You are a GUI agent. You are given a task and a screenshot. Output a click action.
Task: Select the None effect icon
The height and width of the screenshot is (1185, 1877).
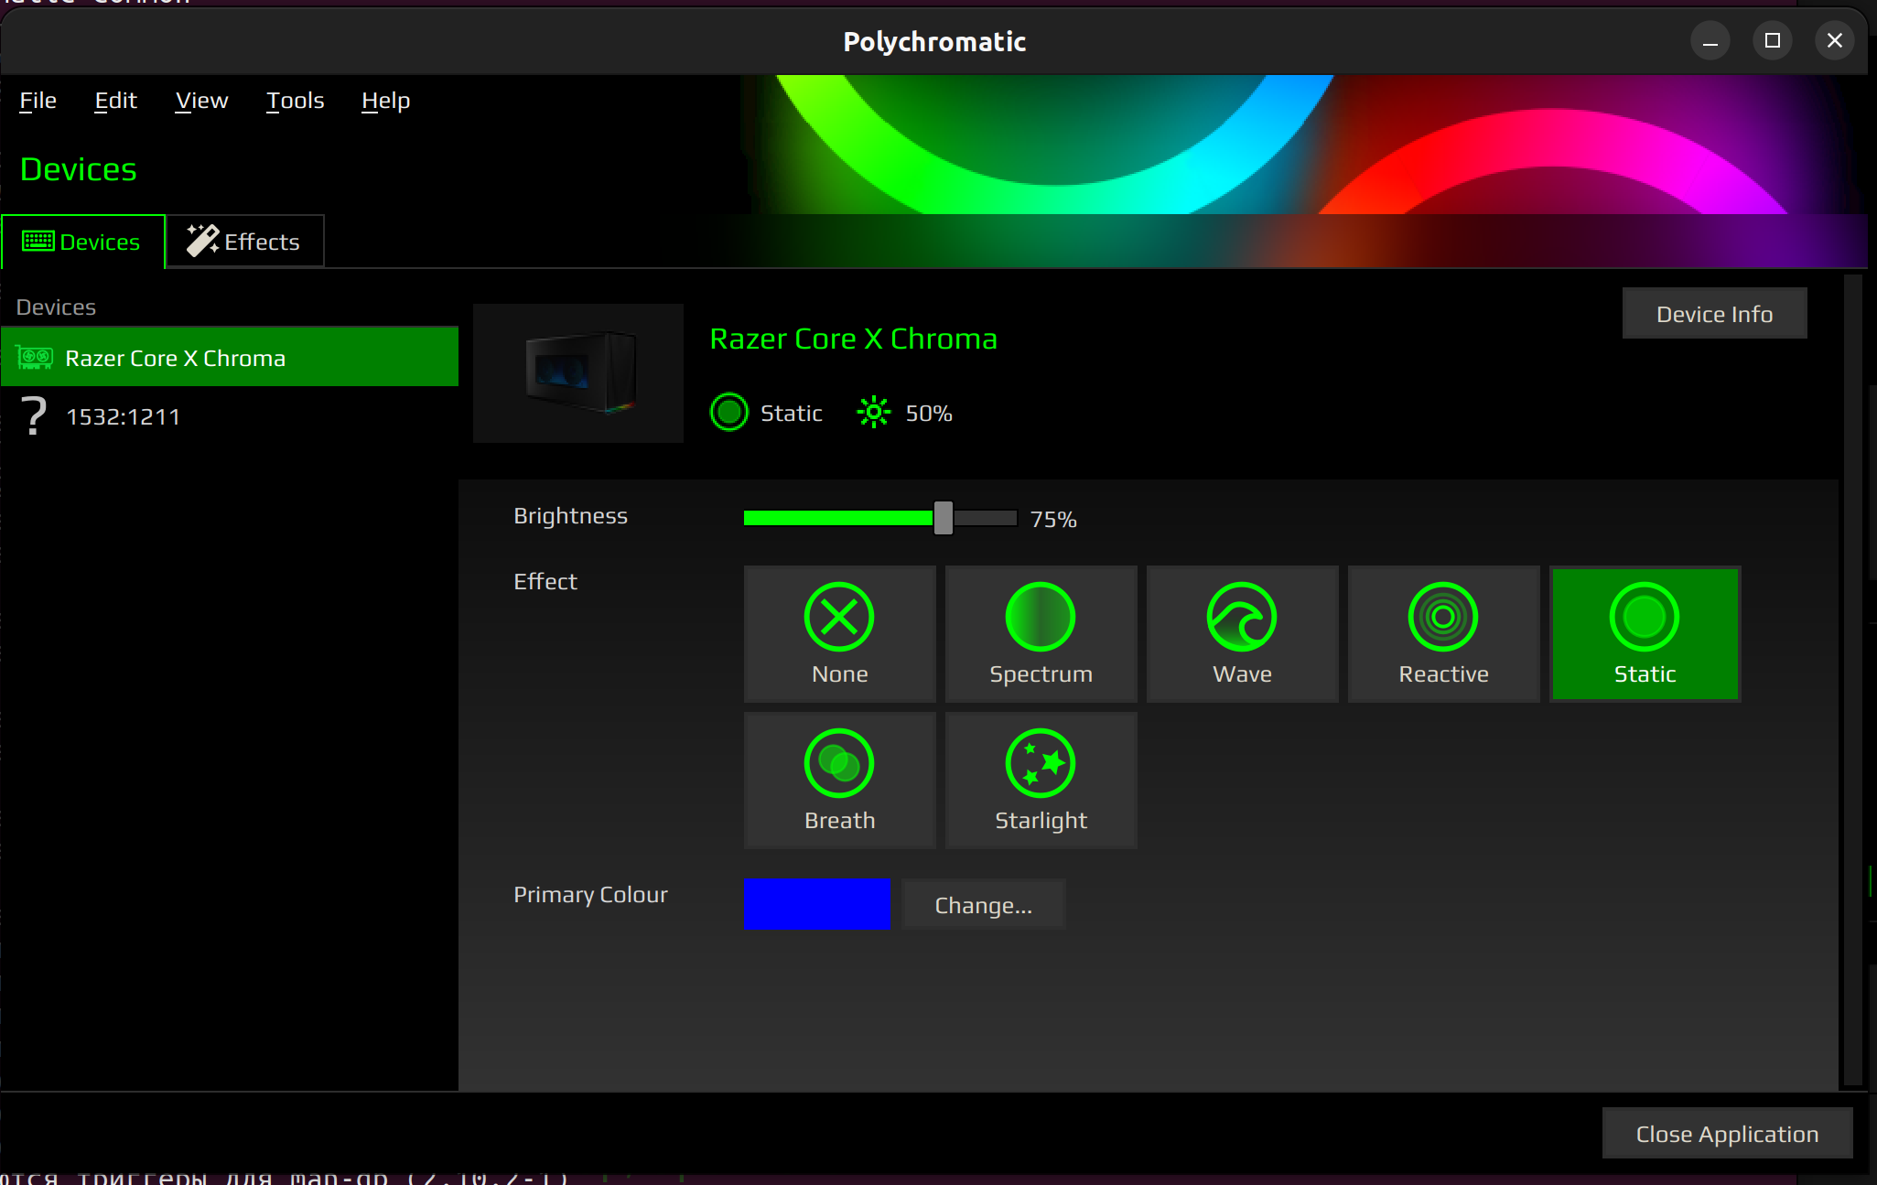point(839,618)
